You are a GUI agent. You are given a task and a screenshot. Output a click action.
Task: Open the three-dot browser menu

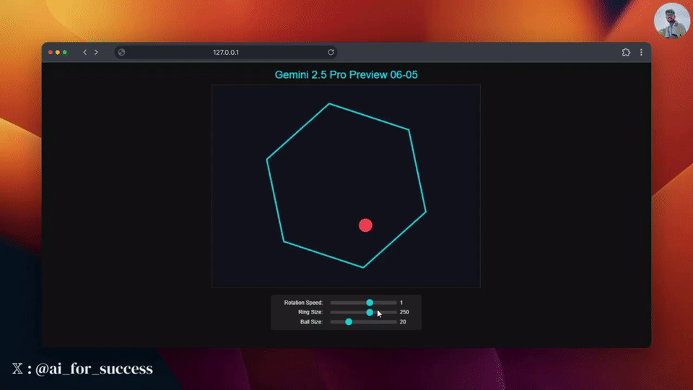(641, 52)
